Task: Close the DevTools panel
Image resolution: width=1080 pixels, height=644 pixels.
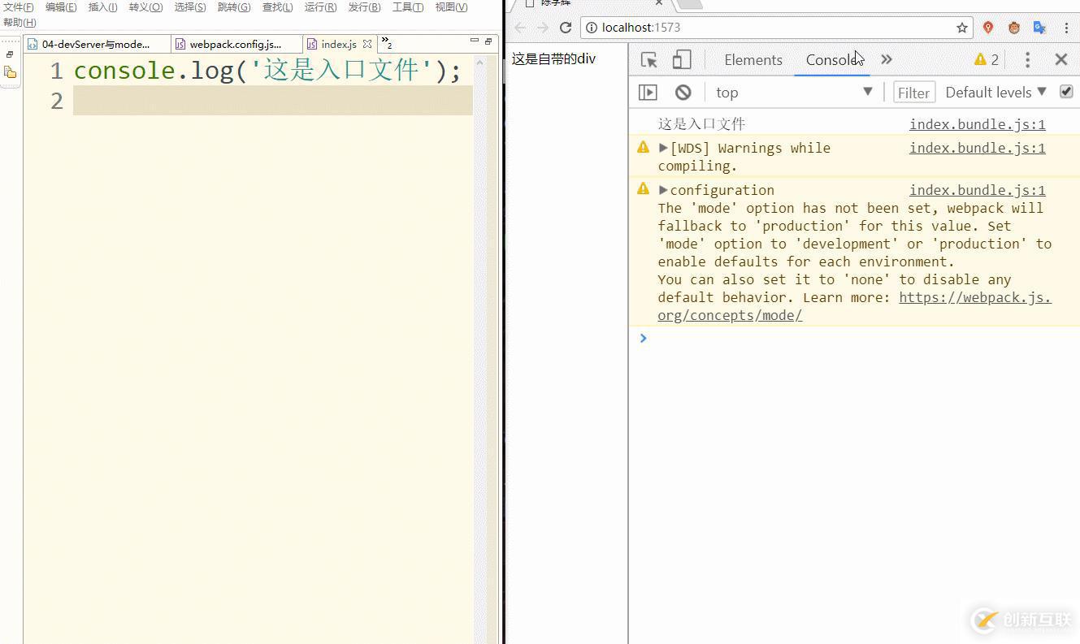Action: (1060, 59)
